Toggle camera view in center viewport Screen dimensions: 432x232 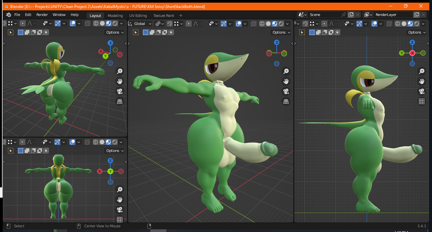pos(286,92)
